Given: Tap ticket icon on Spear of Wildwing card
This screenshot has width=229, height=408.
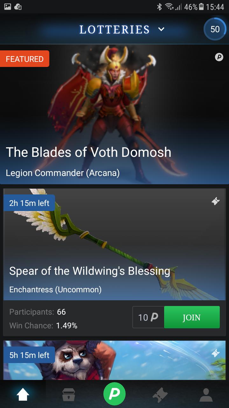Looking at the screenshot, I should [x=216, y=201].
